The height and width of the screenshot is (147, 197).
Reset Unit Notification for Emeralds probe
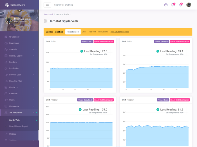[x=180, y=42]
